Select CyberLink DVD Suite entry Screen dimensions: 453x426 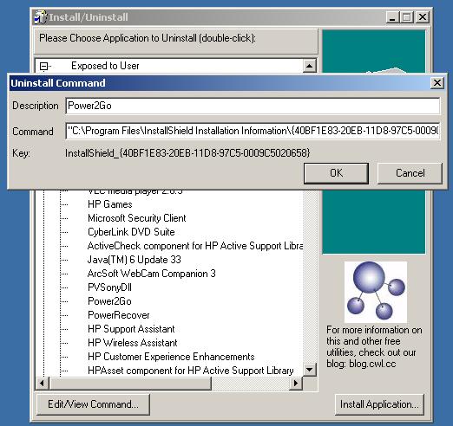131,232
